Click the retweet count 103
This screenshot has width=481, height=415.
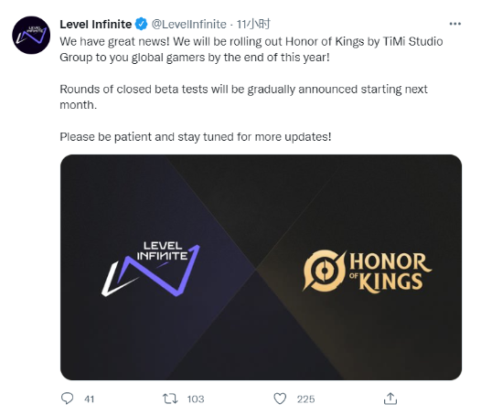click(x=196, y=399)
